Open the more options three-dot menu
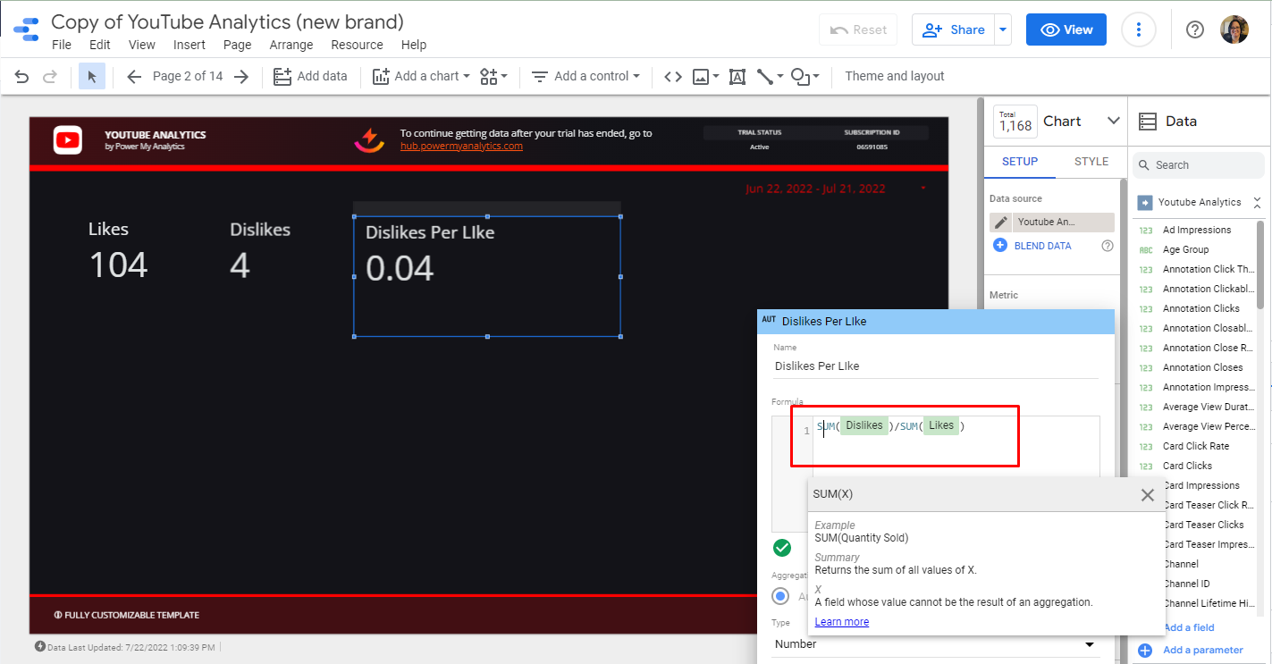 (x=1138, y=29)
